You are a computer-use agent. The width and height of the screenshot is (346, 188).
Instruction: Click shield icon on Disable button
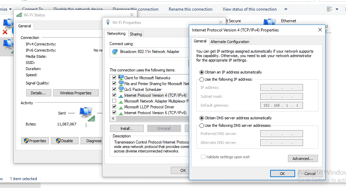58,141
